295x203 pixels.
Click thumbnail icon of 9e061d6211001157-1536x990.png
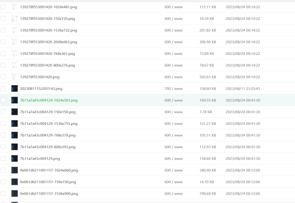[x=14, y=193]
